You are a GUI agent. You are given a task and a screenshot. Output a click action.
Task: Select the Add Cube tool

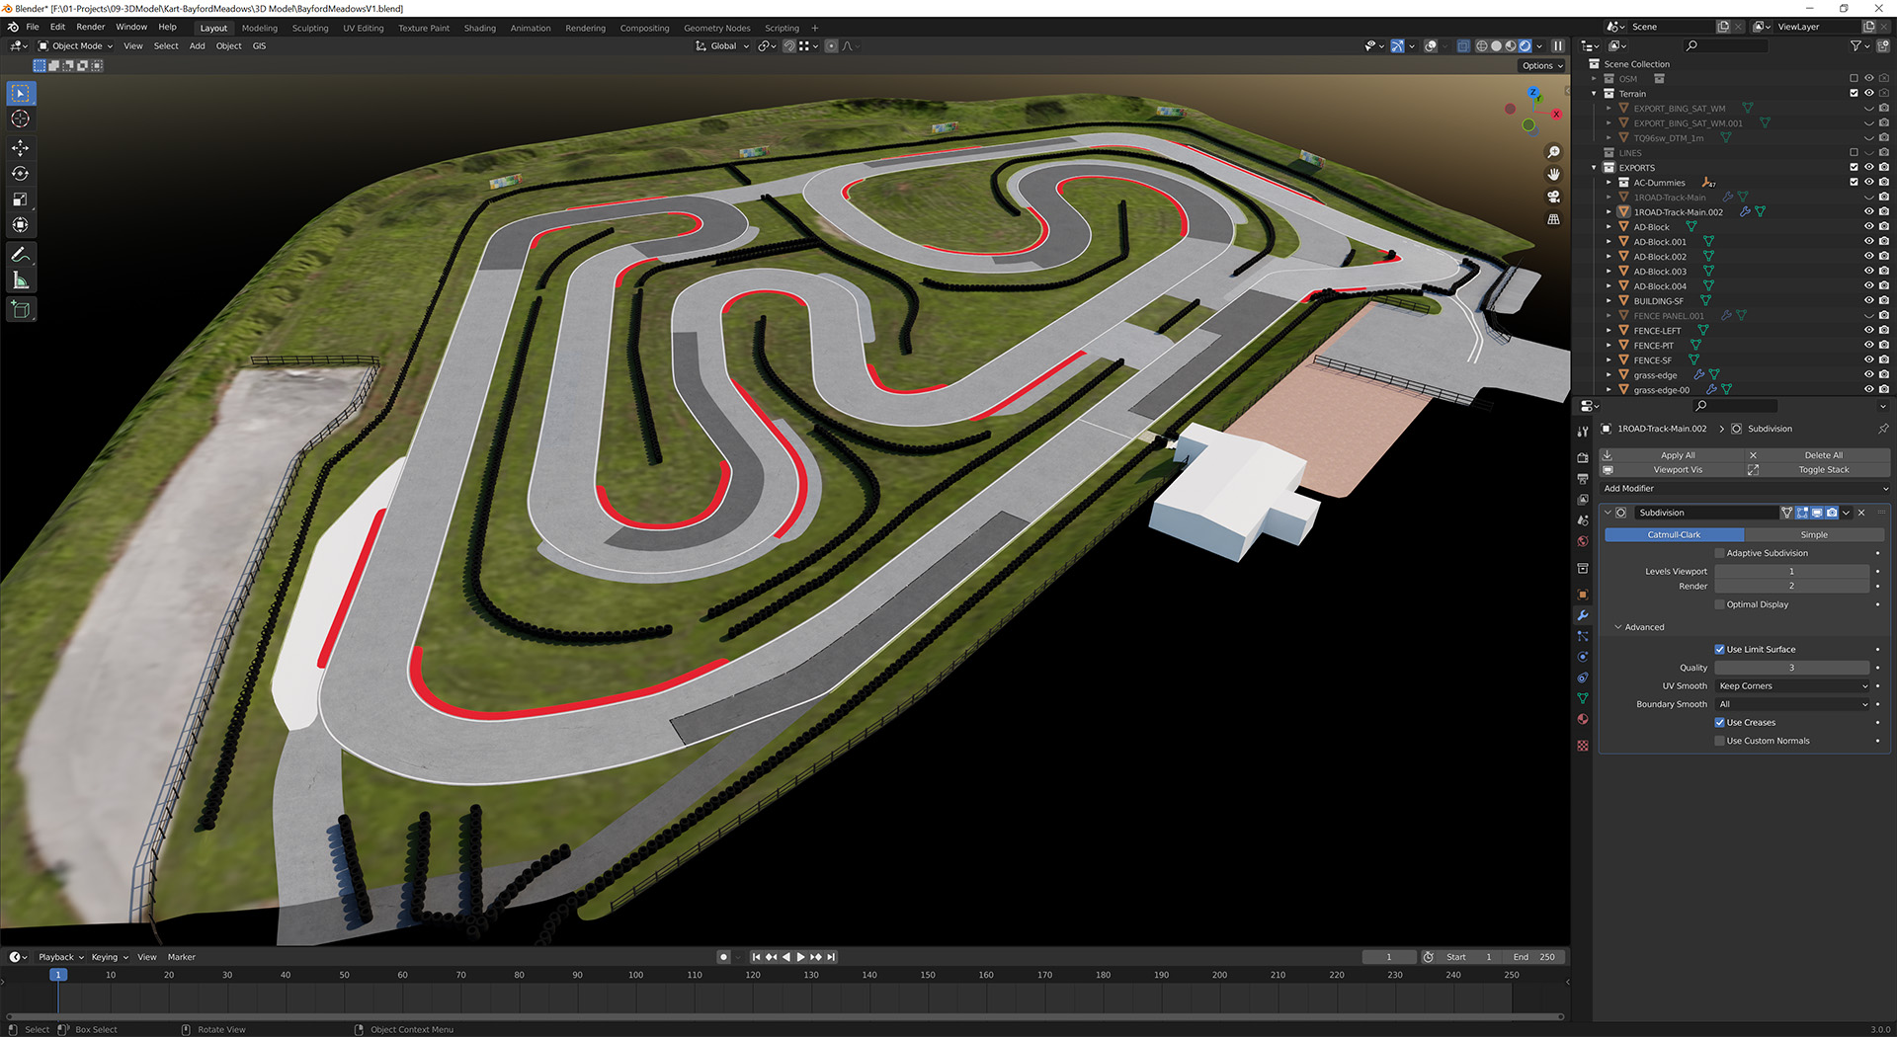(20, 310)
